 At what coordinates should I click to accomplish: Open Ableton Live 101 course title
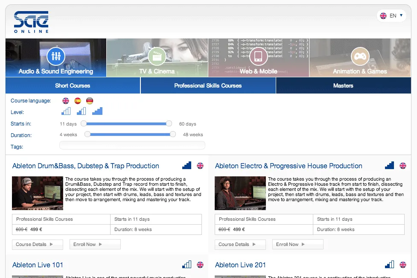tap(38, 265)
